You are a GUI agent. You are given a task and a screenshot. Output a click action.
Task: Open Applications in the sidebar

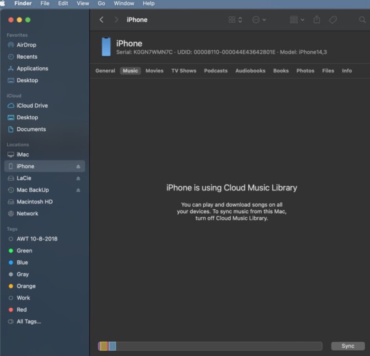tap(44, 68)
